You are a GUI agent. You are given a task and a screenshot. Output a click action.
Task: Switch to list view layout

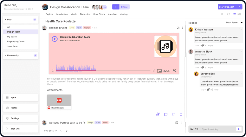[x=234, y=14]
